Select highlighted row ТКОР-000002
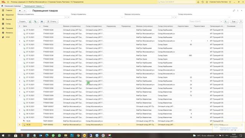 130,125
